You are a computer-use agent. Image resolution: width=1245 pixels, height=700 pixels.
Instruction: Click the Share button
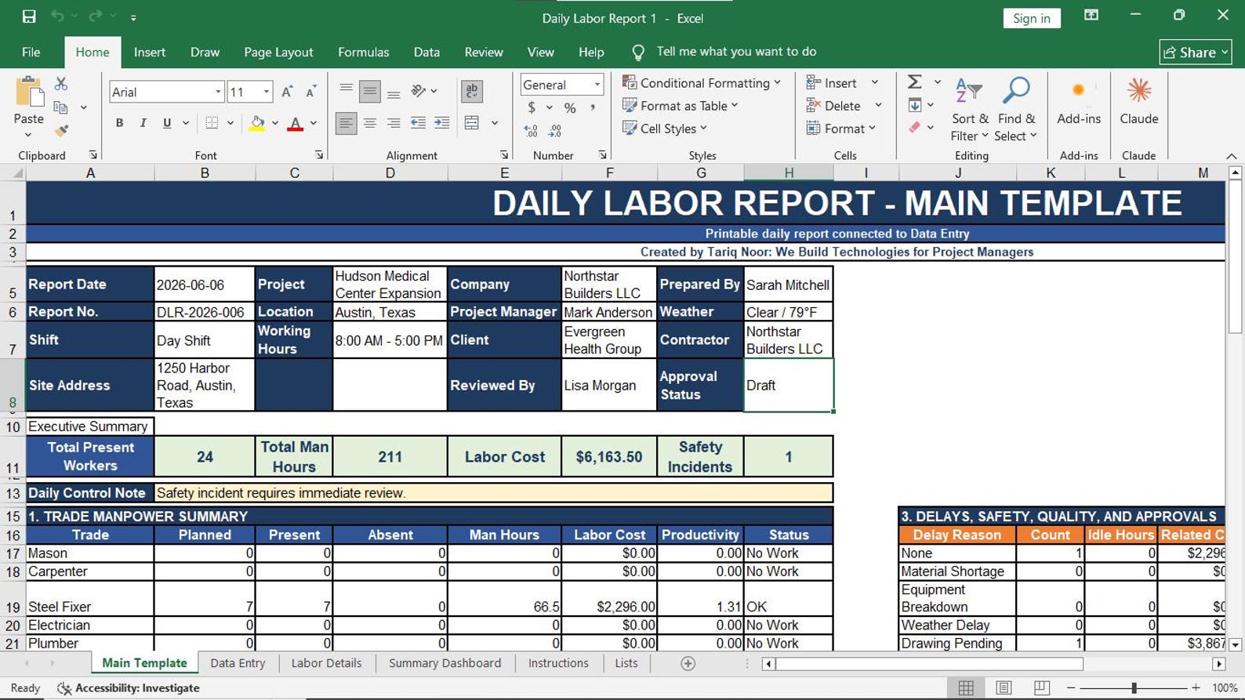pyautogui.click(x=1196, y=52)
